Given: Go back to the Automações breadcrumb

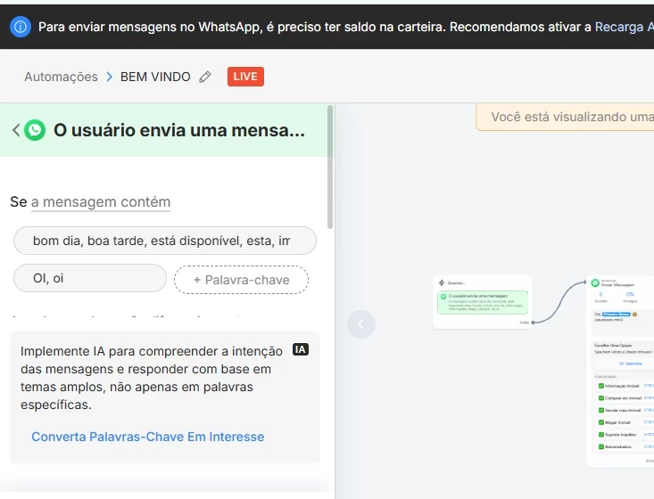Looking at the screenshot, I should [x=61, y=77].
